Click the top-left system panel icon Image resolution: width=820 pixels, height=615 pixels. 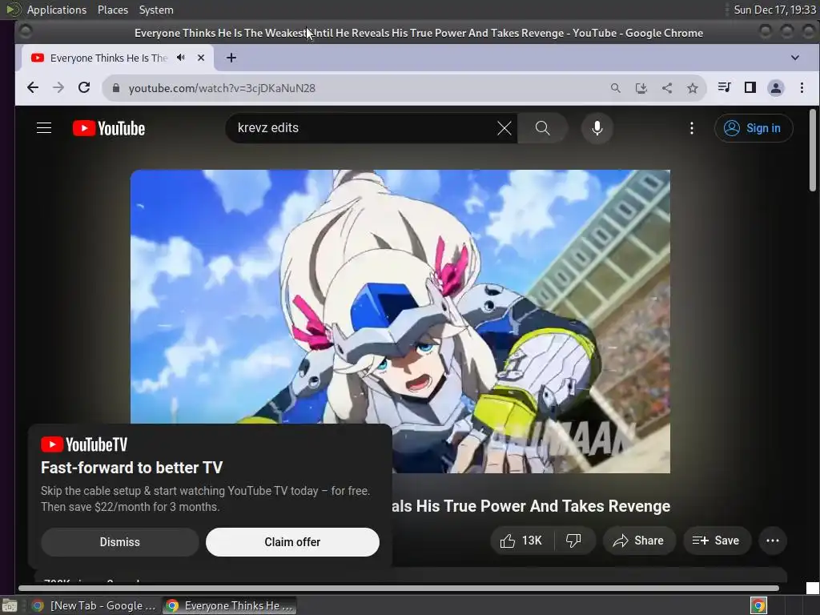12,9
